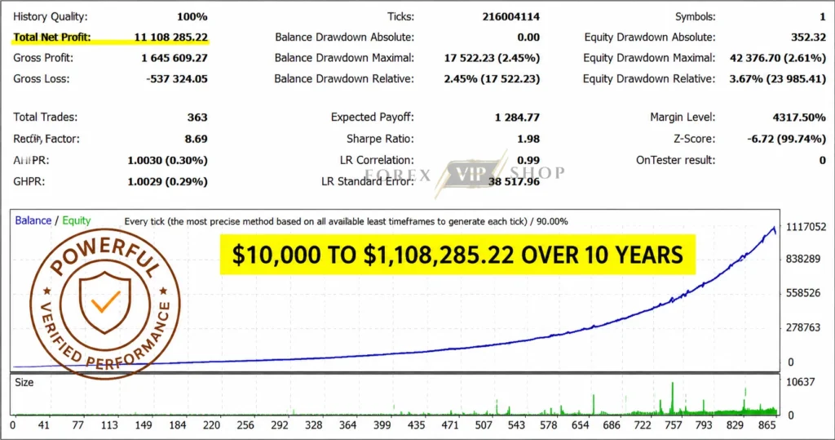
Task: Select the net profit value '11 108 285.22'
Action: (x=171, y=38)
